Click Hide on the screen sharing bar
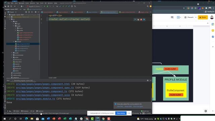215x121 pixels. [x=129, y=113]
